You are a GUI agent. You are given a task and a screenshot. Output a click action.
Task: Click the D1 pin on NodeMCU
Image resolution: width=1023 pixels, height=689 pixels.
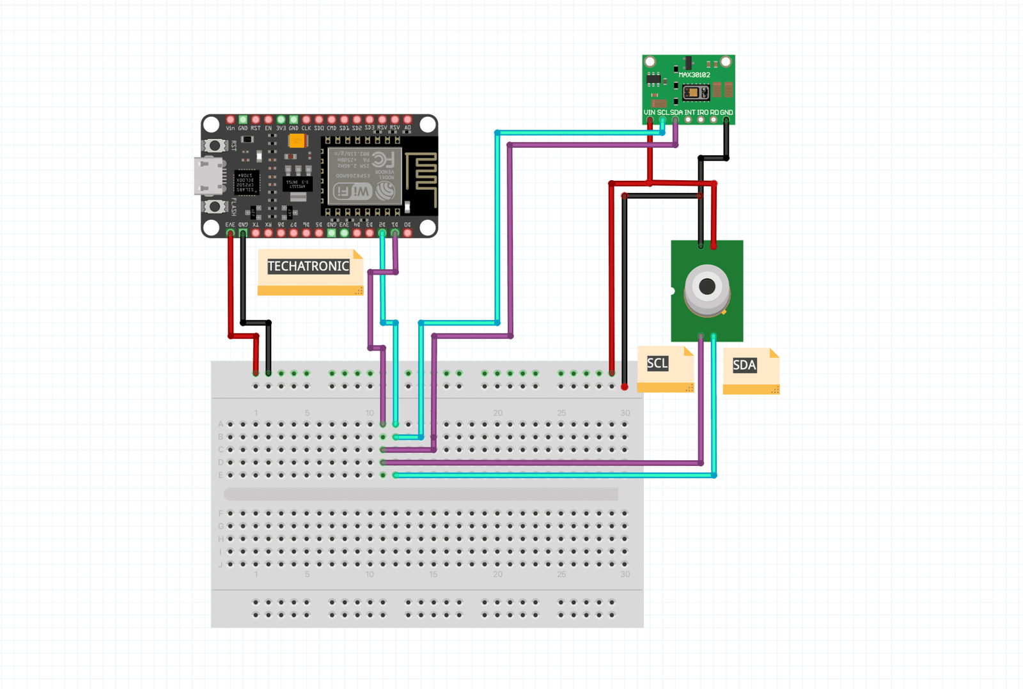coord(394,233)
